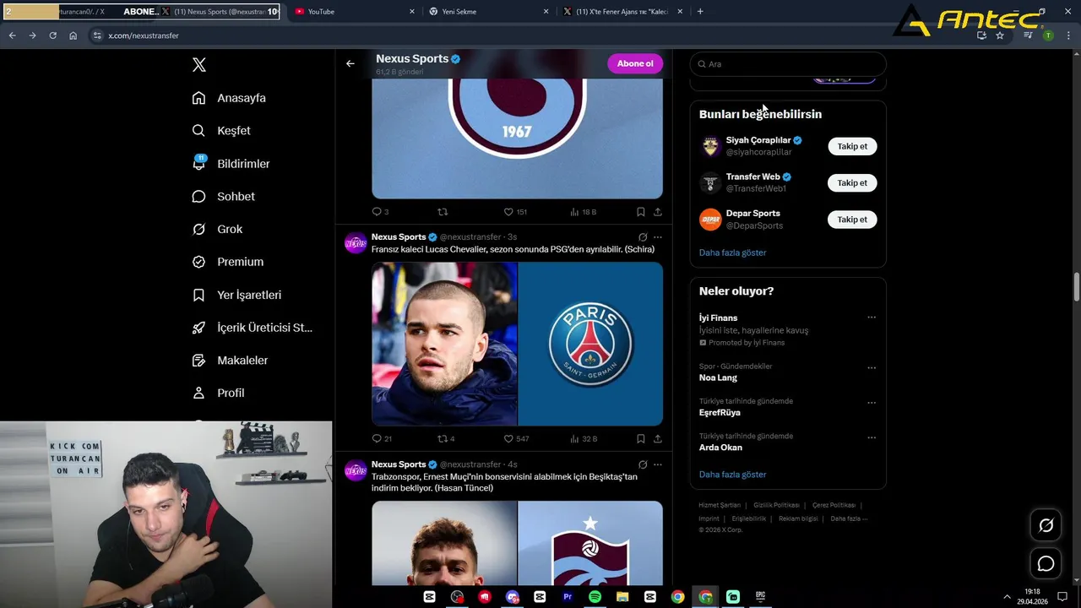
Task: Open Lucas Chevalier player photo
Action: click(x=444, y=344)
